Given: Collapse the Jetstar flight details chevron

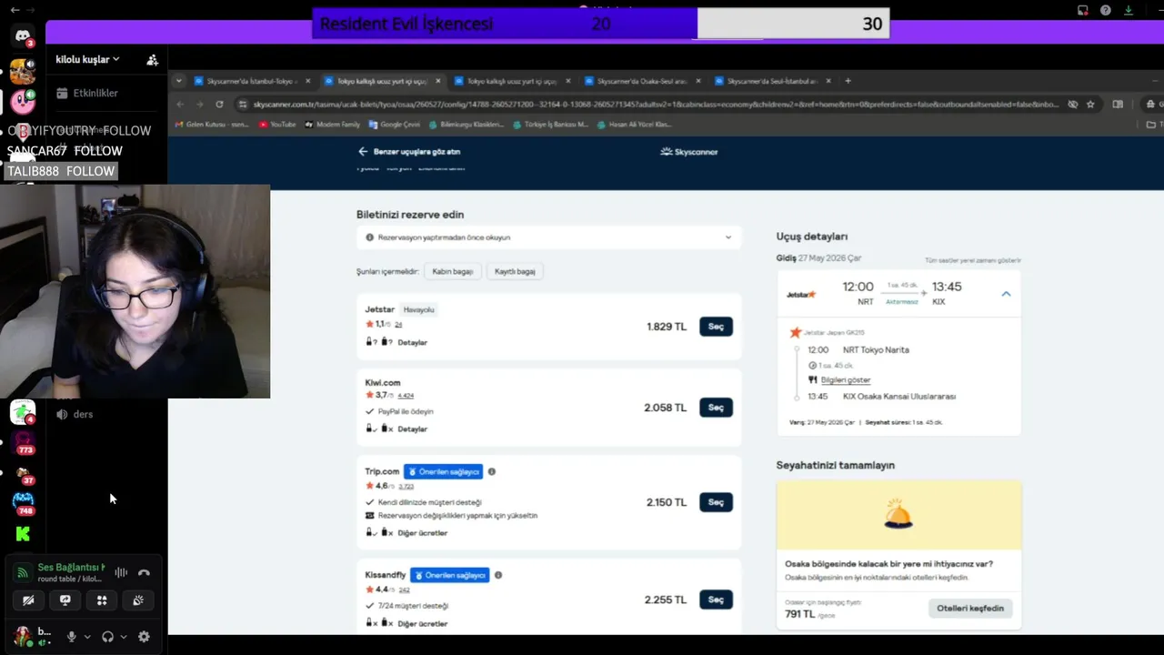Looking at the screenshot, I should tap(1006, 294).
